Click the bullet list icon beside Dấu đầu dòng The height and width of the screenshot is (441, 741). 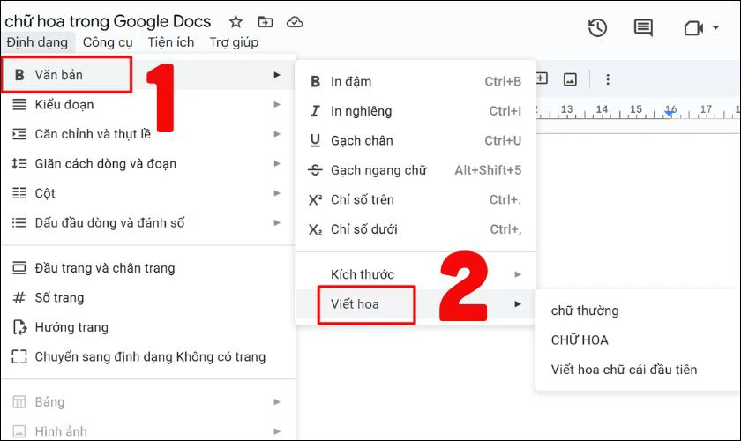pos(19,222)
